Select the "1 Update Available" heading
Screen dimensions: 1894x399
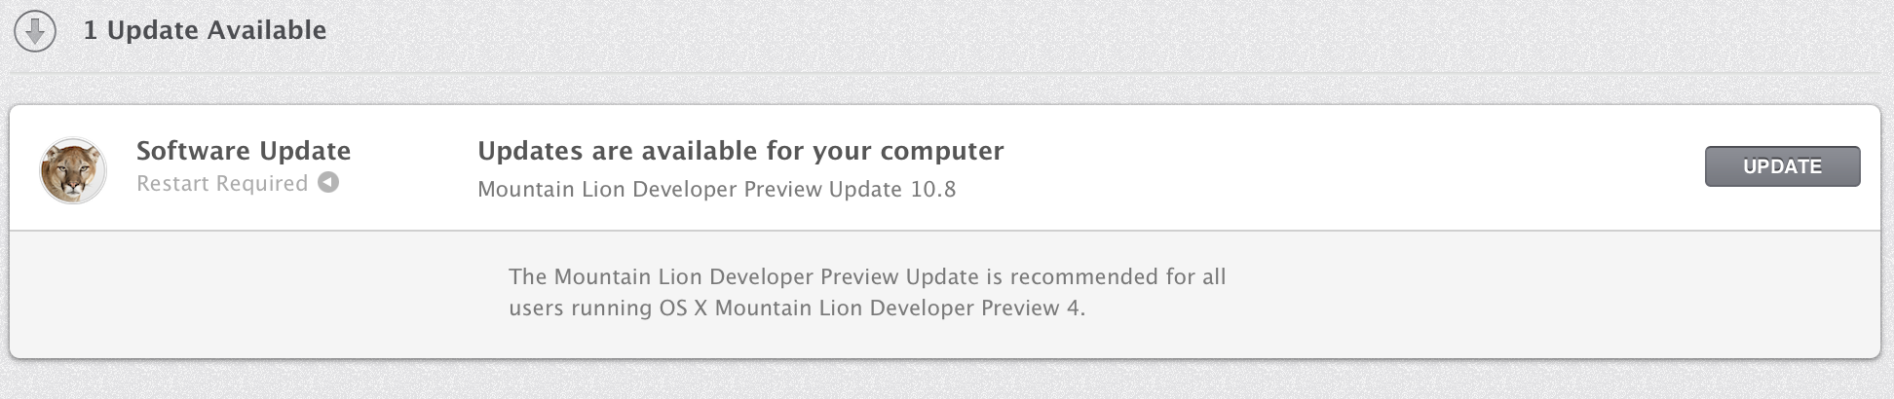click(x=205, y=31)
